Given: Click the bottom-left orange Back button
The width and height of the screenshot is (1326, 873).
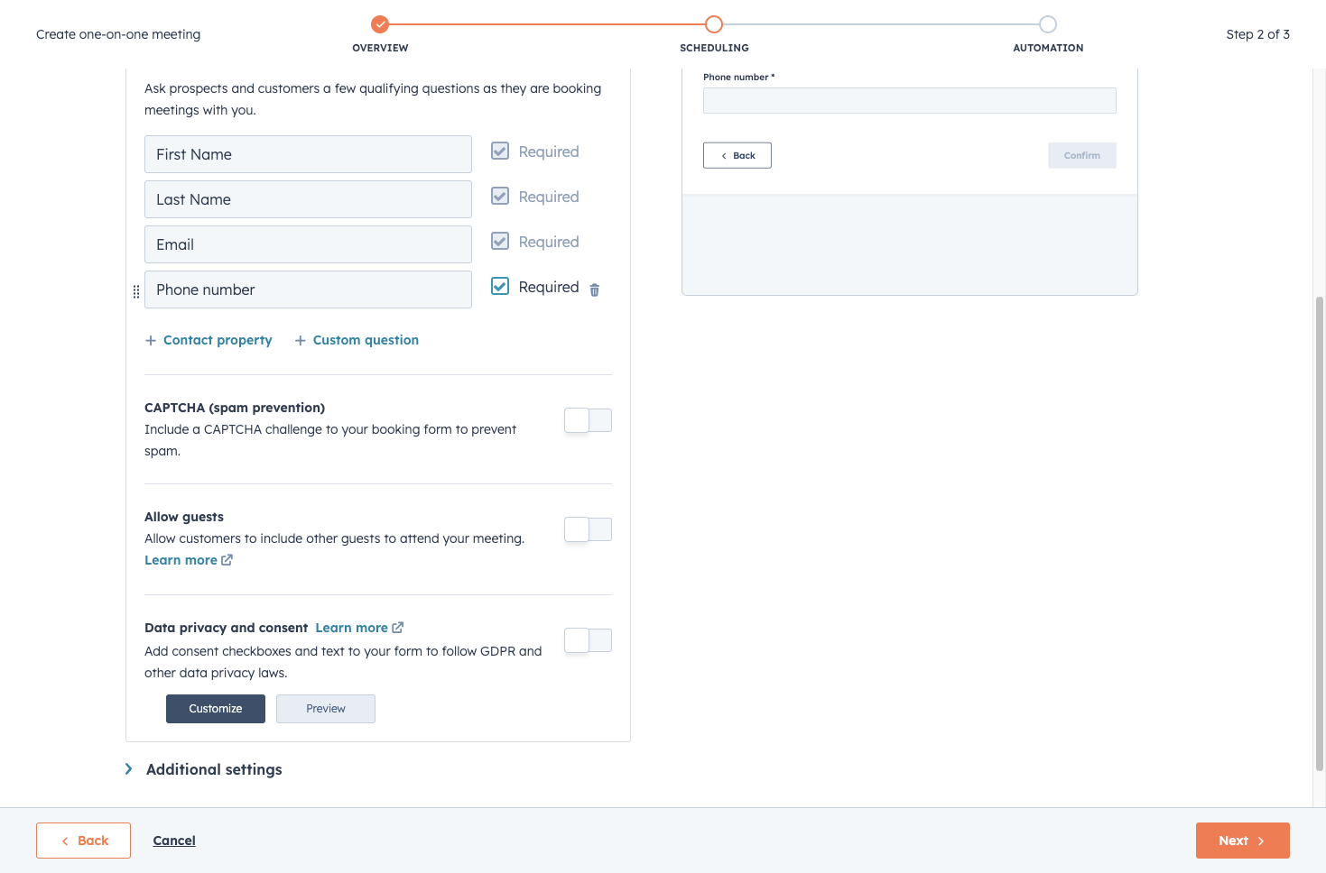Looking at the screenshot, I should pos(84,841).
